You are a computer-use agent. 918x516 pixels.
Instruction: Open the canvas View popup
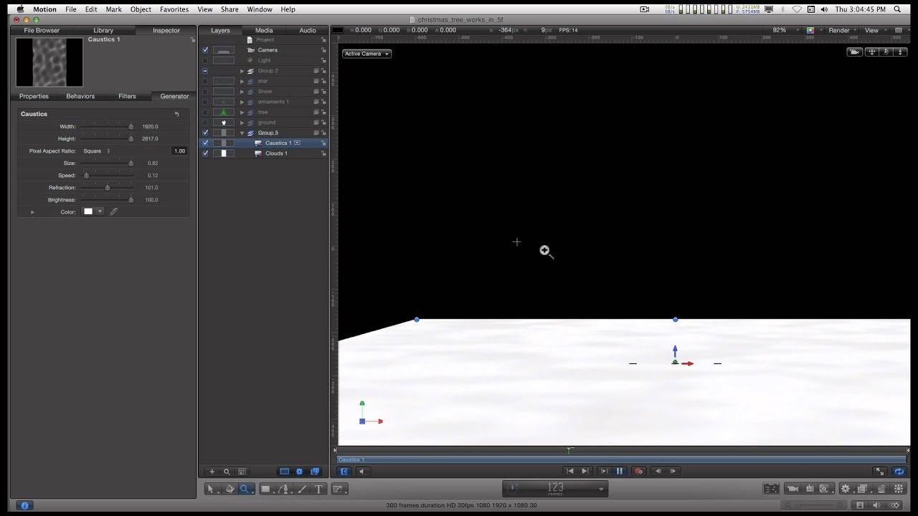point(875,30)
